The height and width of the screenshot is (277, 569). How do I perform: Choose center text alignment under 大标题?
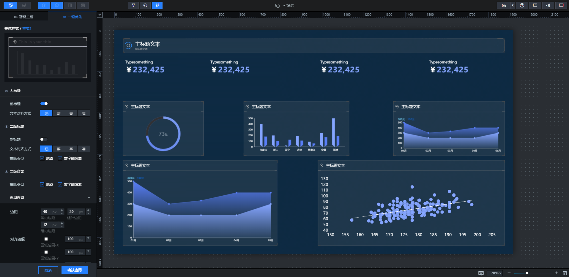pyautogui.click(x=71, y=113)
